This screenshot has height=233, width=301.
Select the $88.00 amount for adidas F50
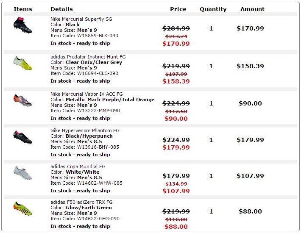(250, 211)
